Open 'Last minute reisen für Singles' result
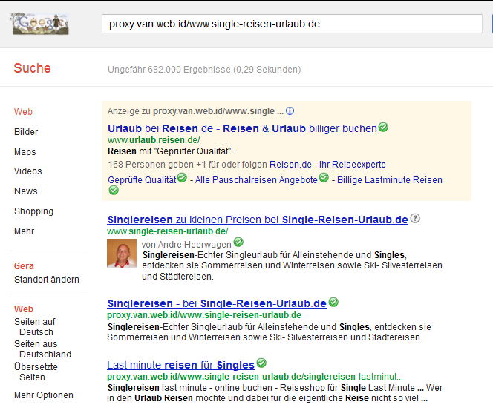 [x=180, y=366]
